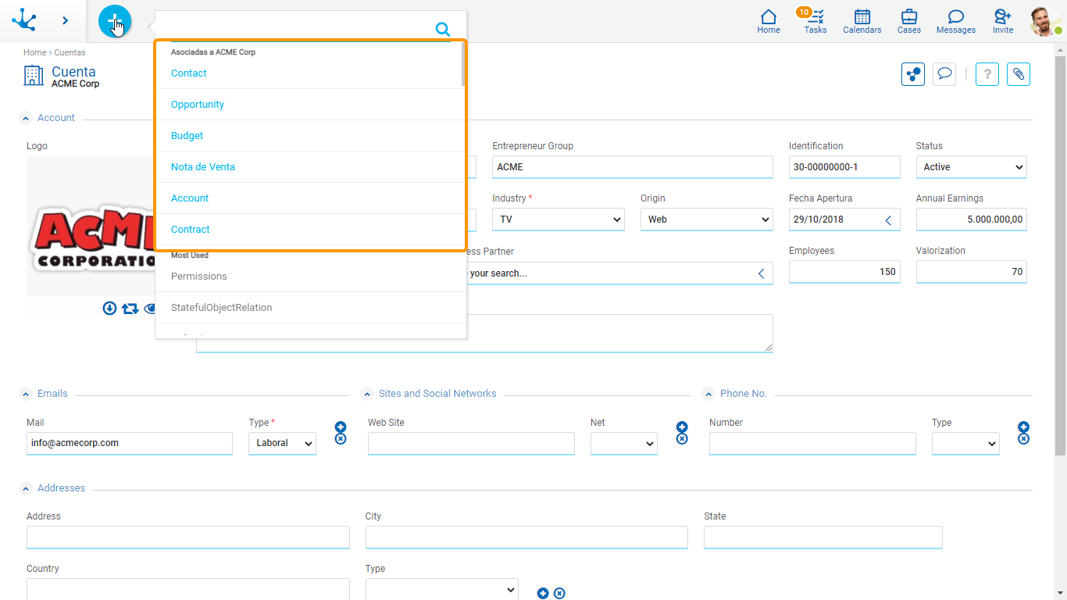Open the Industry dropdown set to TV
The height and width of the screenshot is (600, 1067).
pos(558,220)
